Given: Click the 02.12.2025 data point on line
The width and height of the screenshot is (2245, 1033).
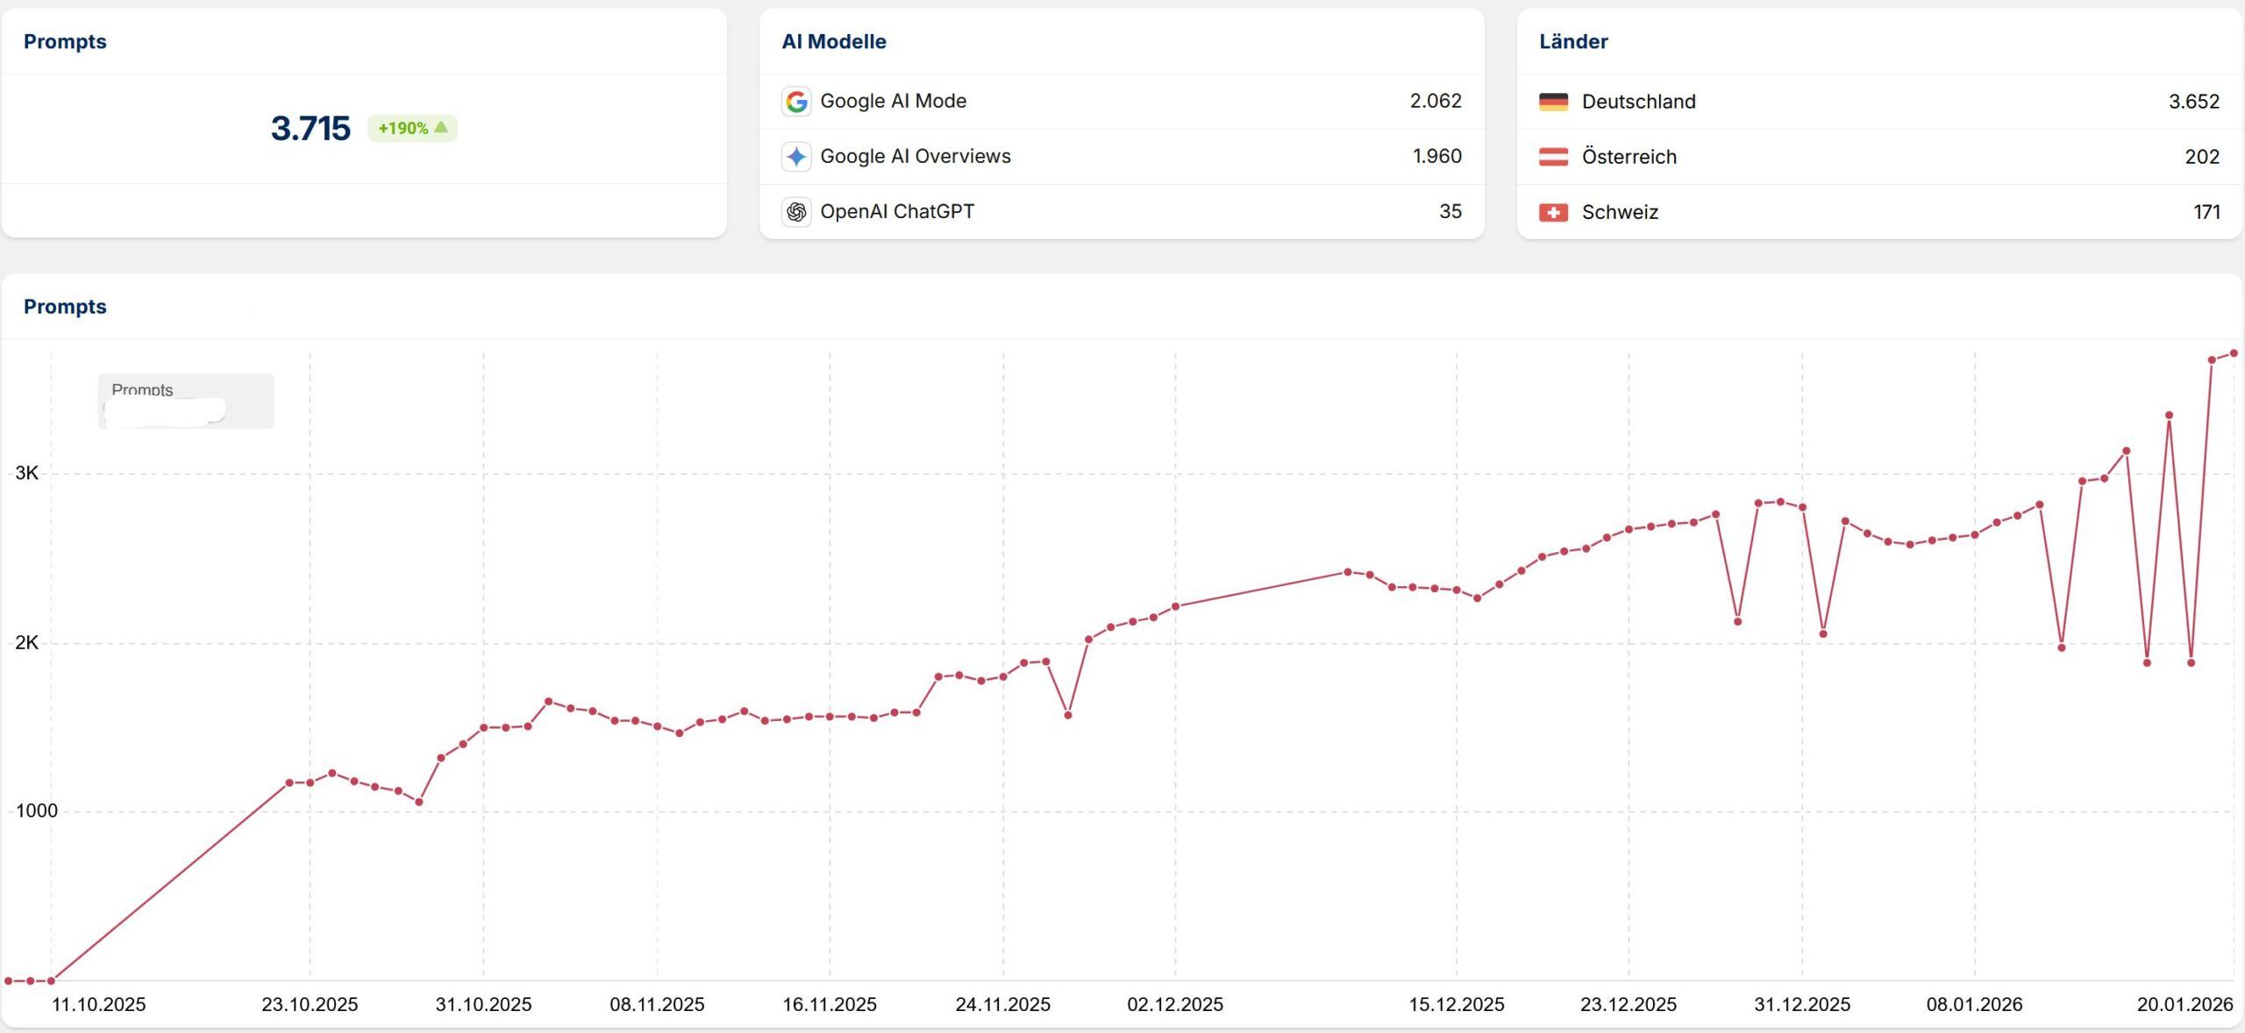Looking at the screenshot, I should click(x=1176, y=606).
